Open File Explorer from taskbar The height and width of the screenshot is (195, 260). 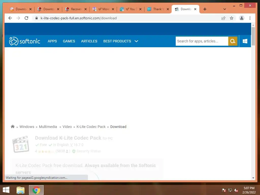(x=21, y=190)
